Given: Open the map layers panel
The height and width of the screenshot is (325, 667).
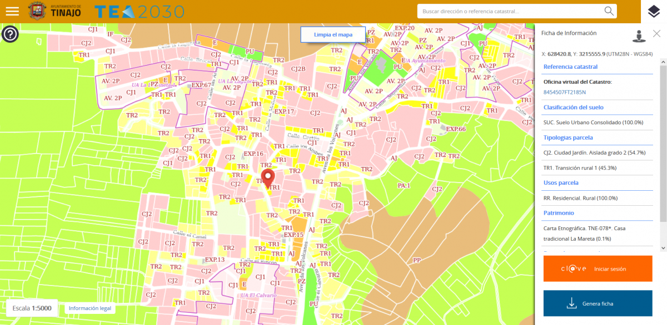Looking at the screenshot, I should (654, 12).
